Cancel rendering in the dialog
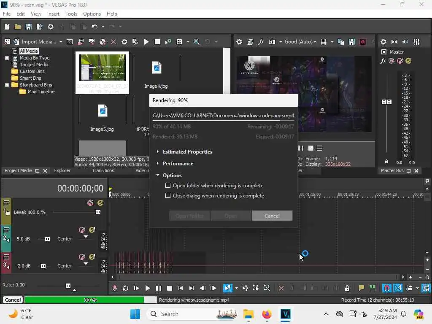Viewport: 432px width, 324px height. coord(272,216)
